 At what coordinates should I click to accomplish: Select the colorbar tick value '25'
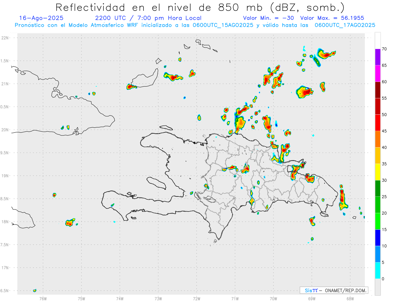(384, 197)
